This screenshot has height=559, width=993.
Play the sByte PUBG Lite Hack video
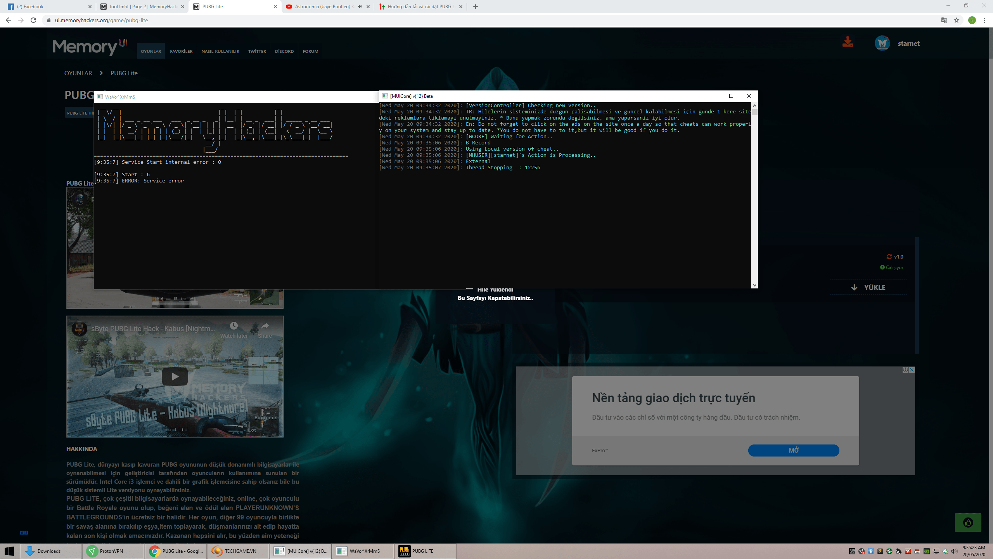pyautogui.click(x=175, y=377)
